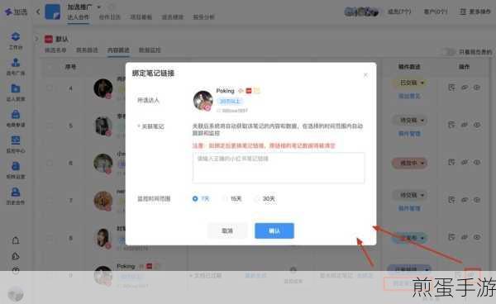Click the blue project icon next to 加选推广
496x304 pixels.
pos(53,12)
